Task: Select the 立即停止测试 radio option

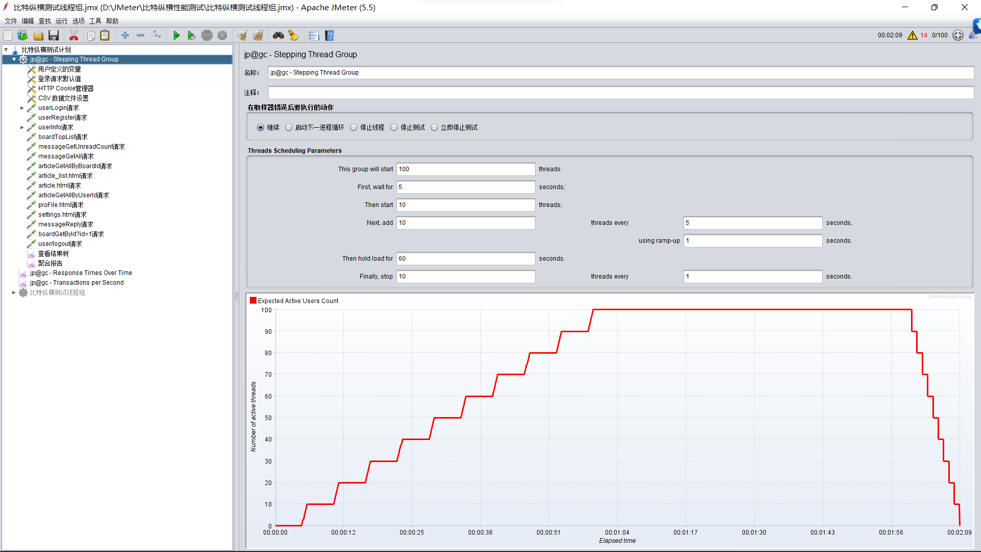Action: [x=434, y=128]
